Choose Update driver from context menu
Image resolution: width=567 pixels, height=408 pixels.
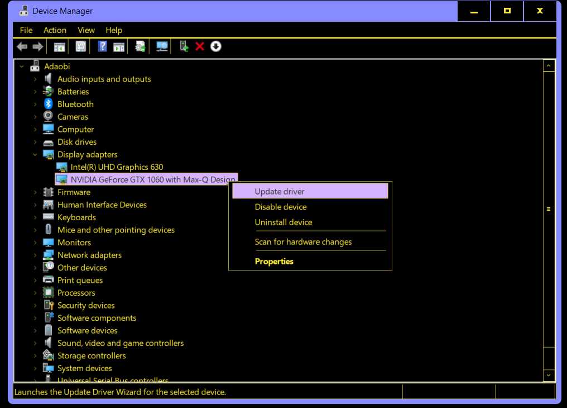(280, 191)
